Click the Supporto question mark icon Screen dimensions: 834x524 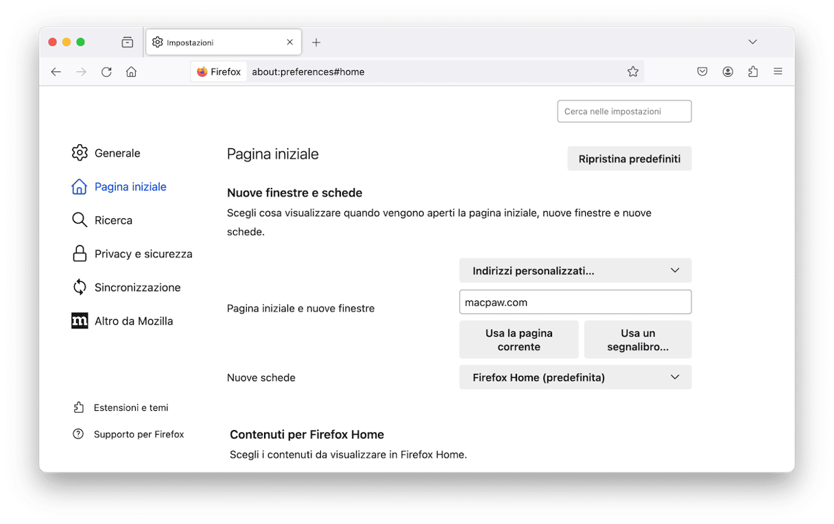(x=78, y=434)
